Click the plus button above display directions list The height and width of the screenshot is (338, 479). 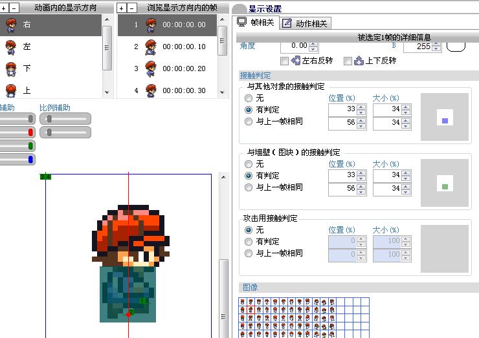4,8
